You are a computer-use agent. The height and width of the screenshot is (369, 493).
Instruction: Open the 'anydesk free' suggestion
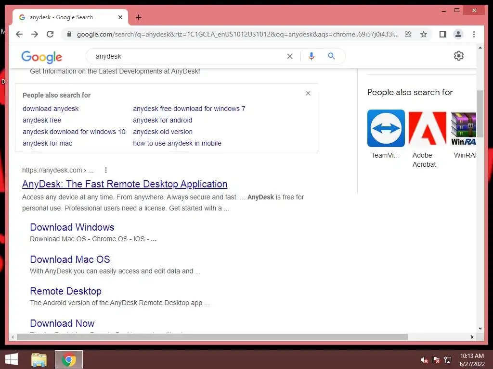coord(42,120)
